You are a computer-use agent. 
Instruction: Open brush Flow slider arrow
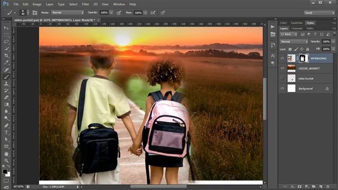tap(145, 13)
